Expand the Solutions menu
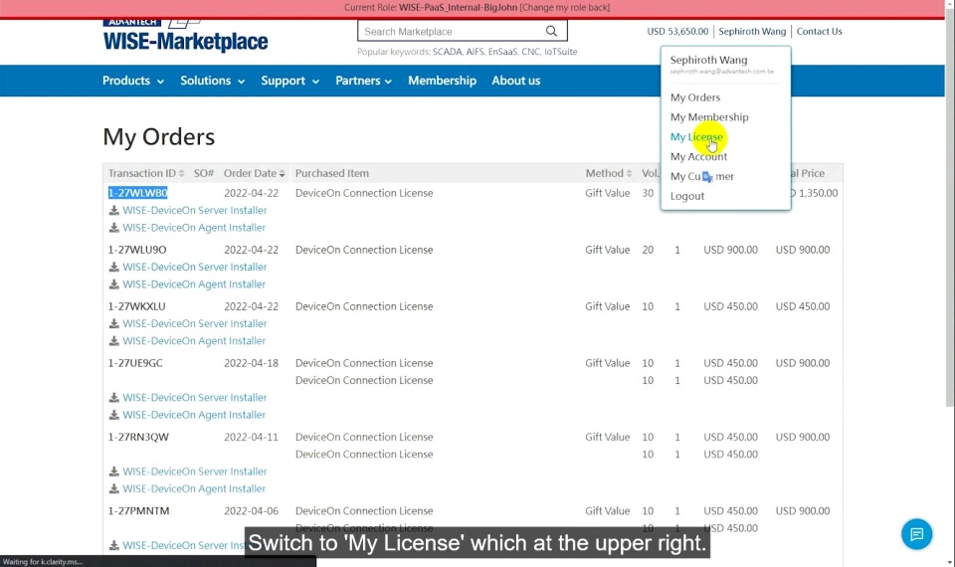Image resolution: width=955 pixels, height=567 pixels. pos(212,81)
